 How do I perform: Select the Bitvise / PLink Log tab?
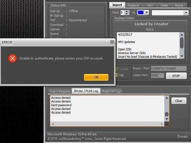click(86, 91)
